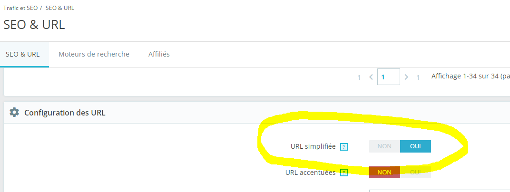Go to next page with right chevron
The image size is (510, 192).
pyautogui.click(x=406, y=77)
